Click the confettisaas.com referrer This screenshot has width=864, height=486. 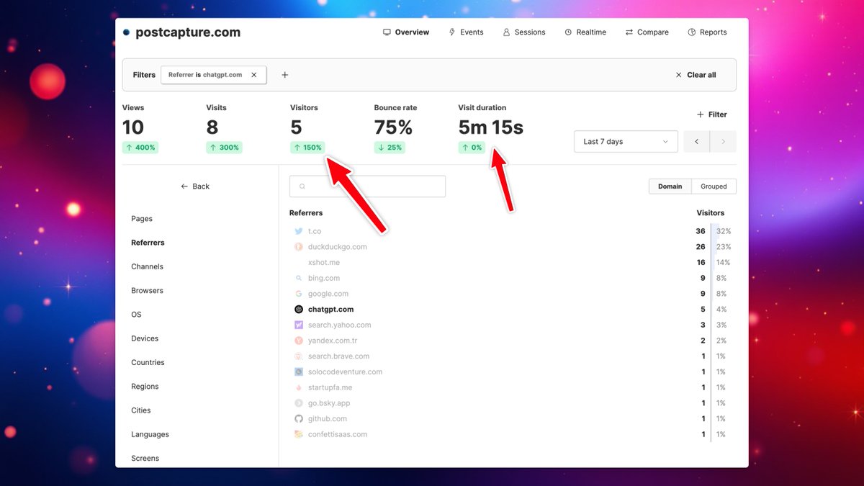[x=338, y=435]
